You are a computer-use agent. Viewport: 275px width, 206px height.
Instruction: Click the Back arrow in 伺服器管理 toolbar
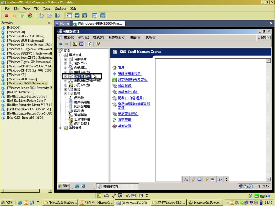60,44
